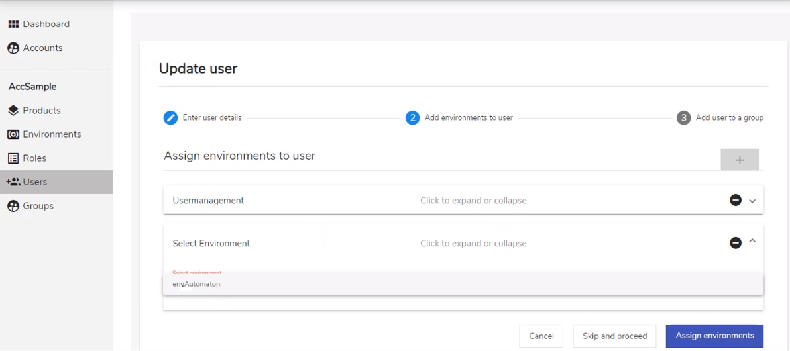The image size is (790, 351).
Task: Click Add environments to user step label
Action: [469, 118]
